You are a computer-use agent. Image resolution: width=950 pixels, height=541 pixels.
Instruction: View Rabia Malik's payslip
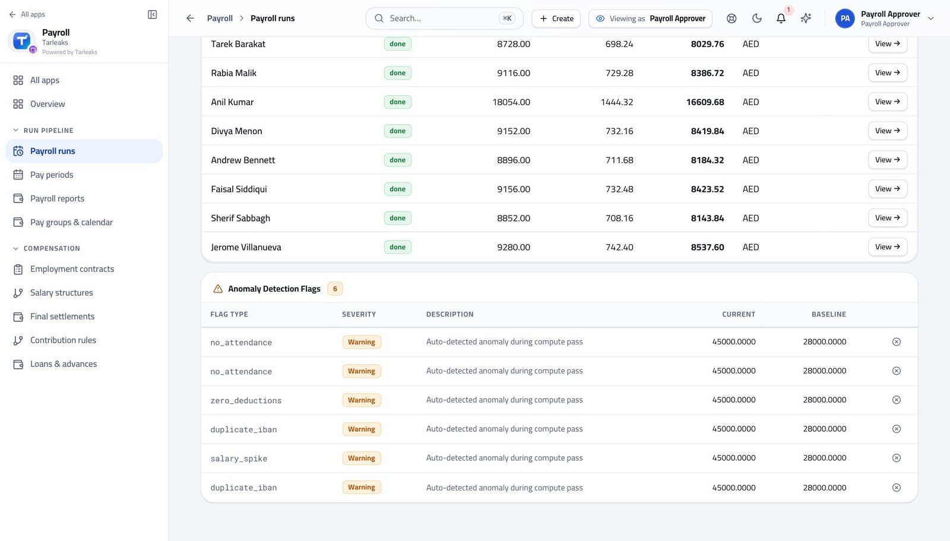click(888, 73)
